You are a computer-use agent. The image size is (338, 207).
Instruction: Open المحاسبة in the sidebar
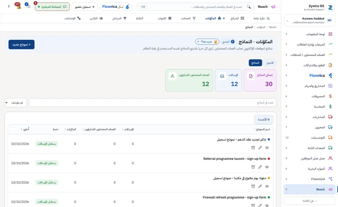tap(309, 107)
